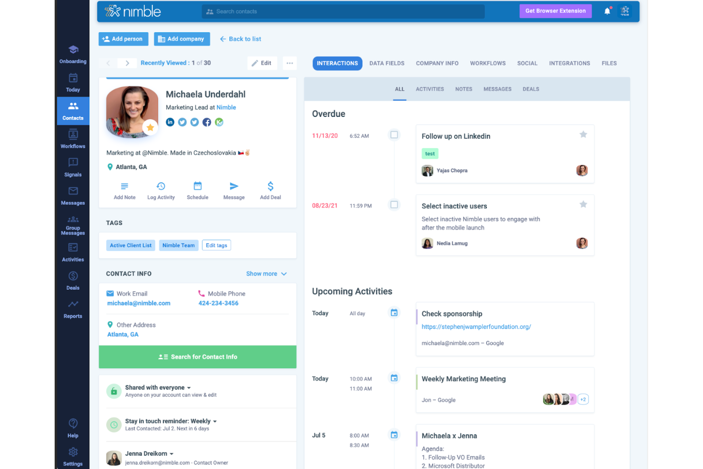
Task: Star the Select inactive users task
Action: click(583, 204)
